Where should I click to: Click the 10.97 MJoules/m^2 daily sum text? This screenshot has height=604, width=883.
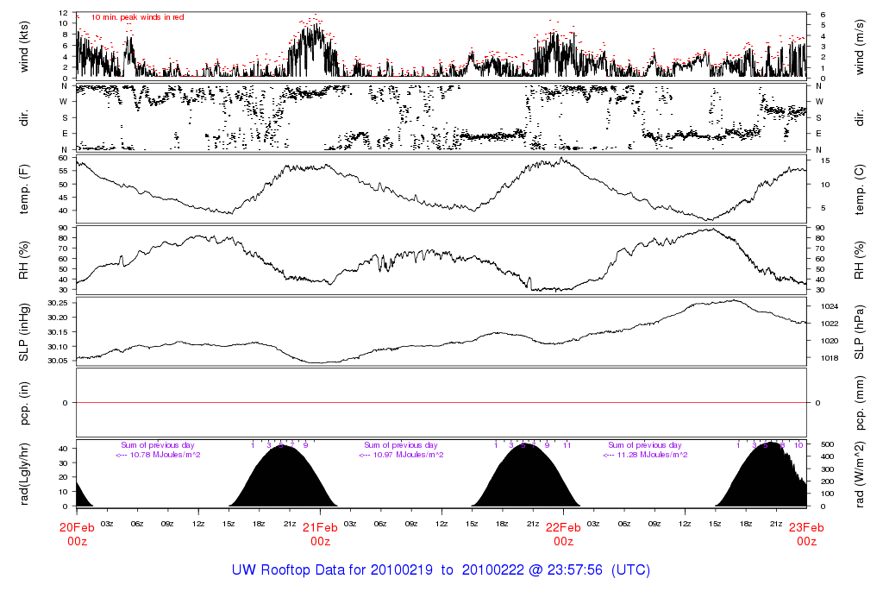[401, 455]
